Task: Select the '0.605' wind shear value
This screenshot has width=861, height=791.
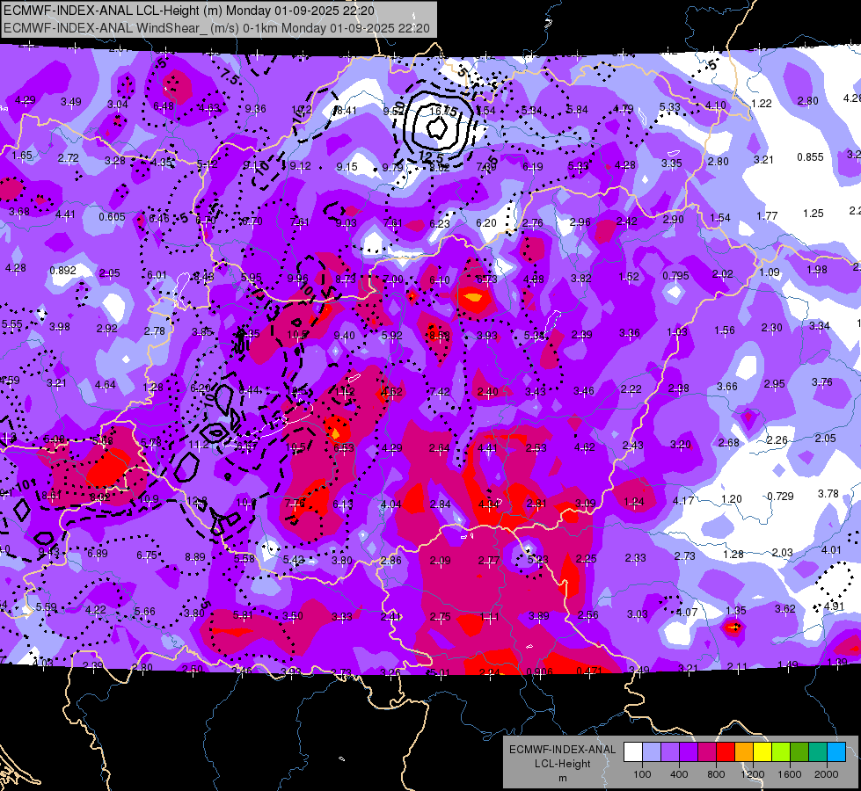Action: pyautogui.click(x=112, y=217)
